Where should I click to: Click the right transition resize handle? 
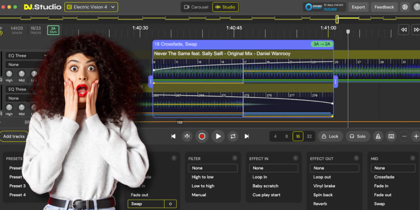(x=336, y=82)
